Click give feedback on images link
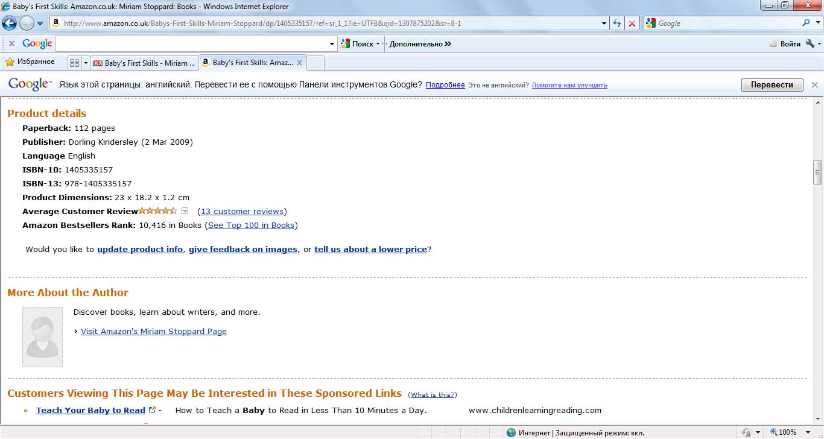 click(x=243, y=249)
